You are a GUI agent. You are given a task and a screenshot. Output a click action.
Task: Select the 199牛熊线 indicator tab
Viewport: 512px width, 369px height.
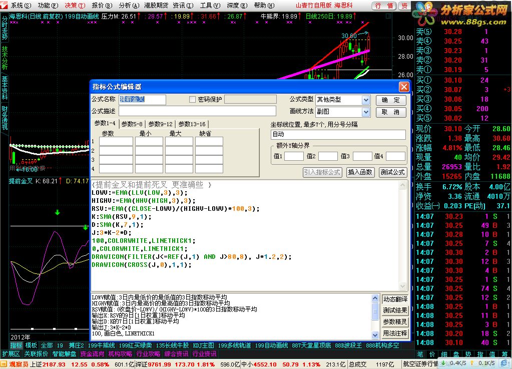click(x=102, y=345)
